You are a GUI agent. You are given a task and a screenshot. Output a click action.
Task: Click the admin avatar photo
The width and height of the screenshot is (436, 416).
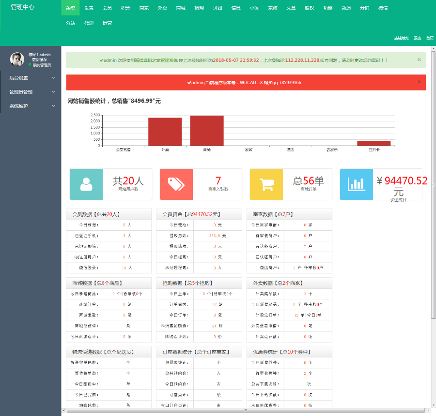[x=17, y=59]
